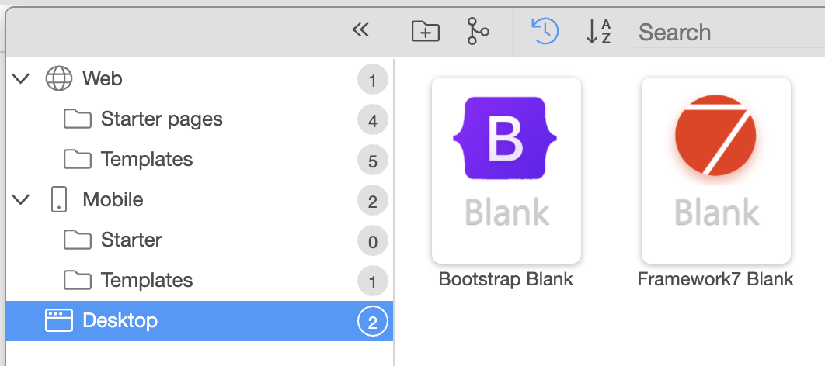Click the Mobile phone icon

click(x=58, y=200)
